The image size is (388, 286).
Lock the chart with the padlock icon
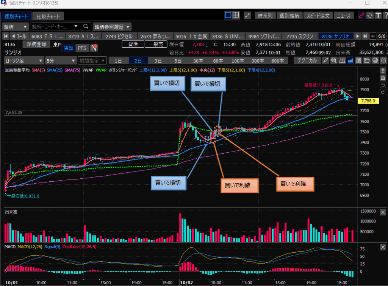pos(382,77)
